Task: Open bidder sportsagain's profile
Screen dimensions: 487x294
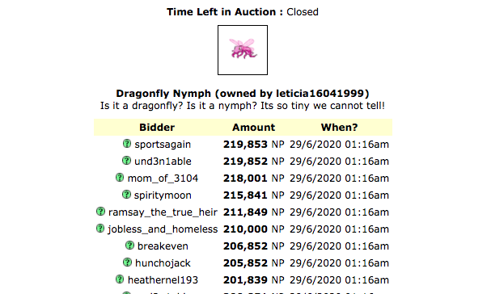Action: pos(163,145)
